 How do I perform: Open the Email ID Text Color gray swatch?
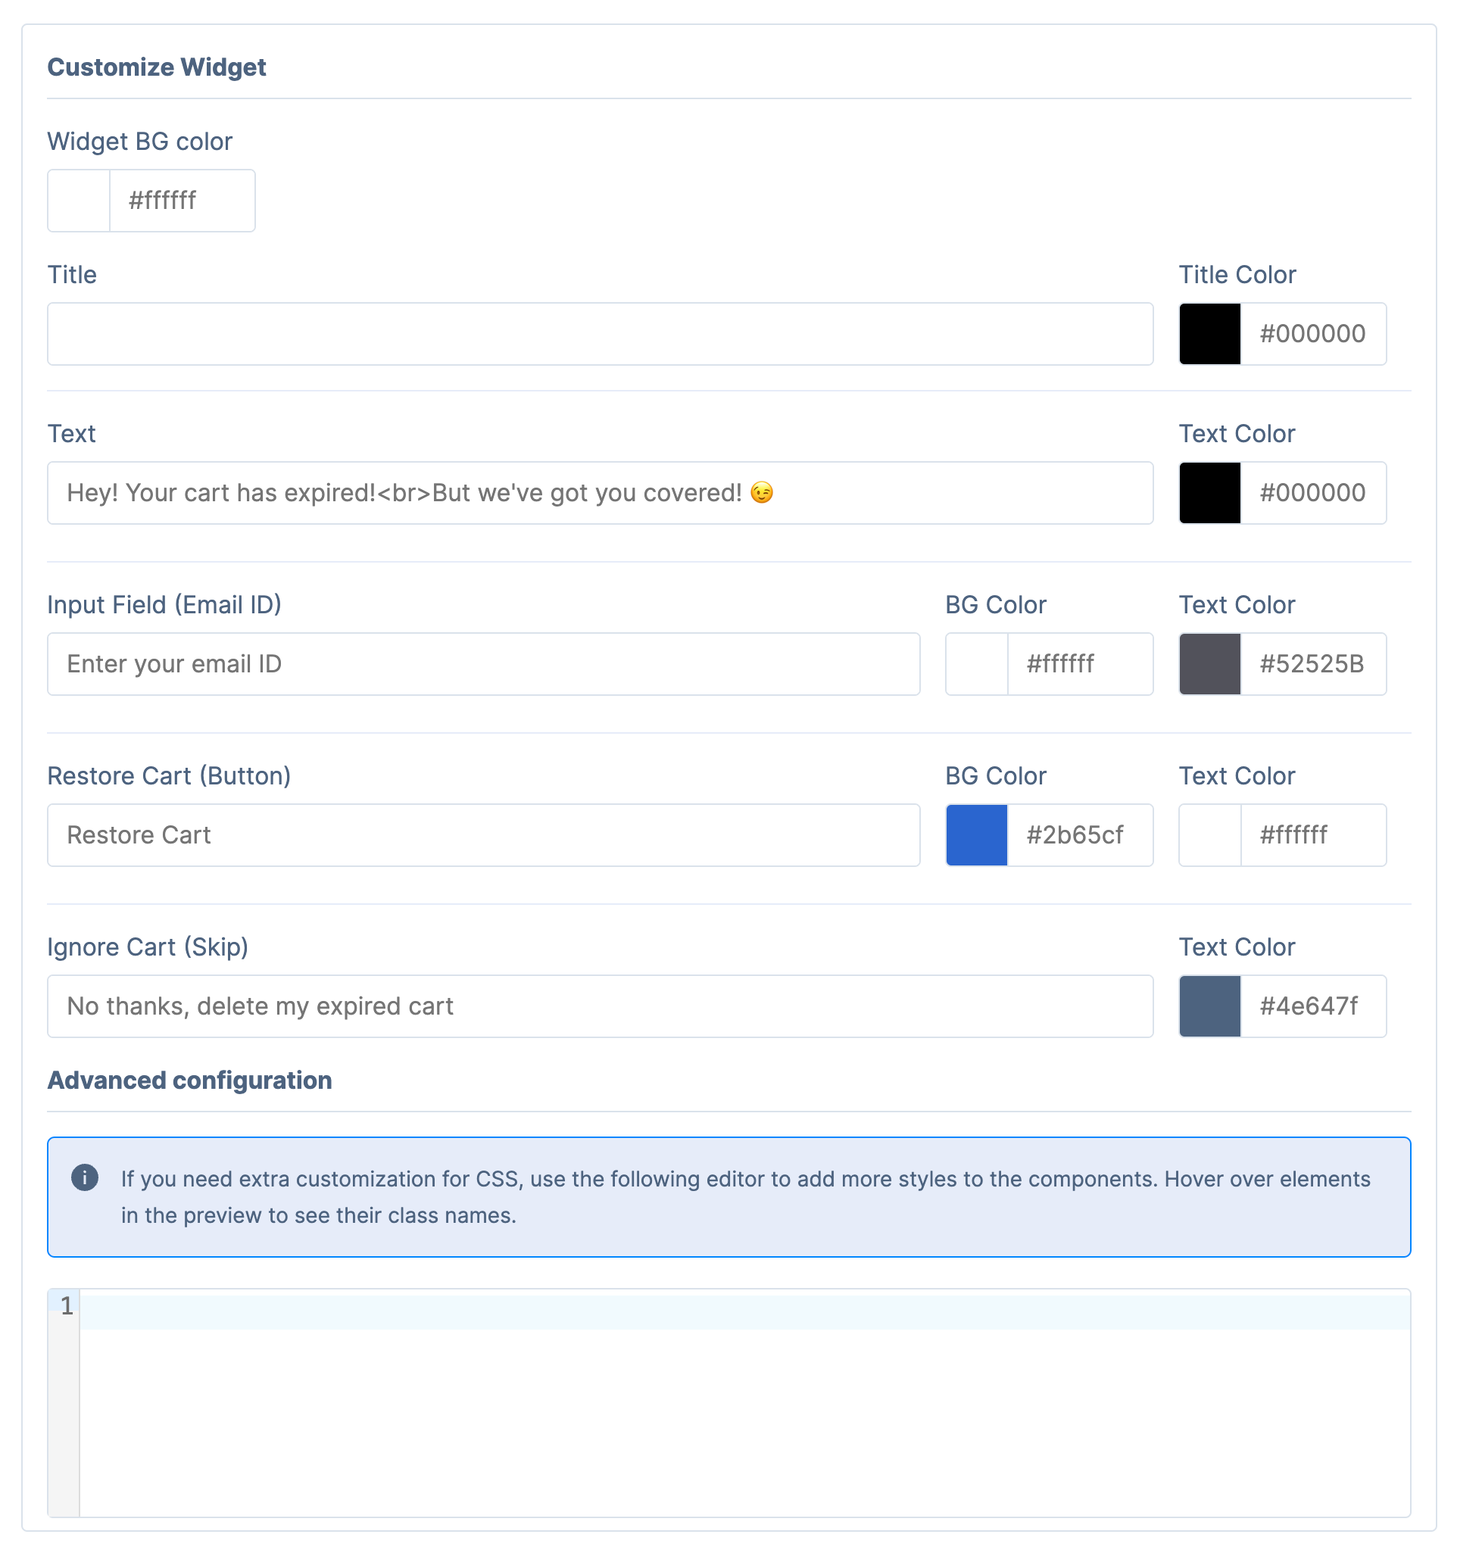pos(1209,664)
